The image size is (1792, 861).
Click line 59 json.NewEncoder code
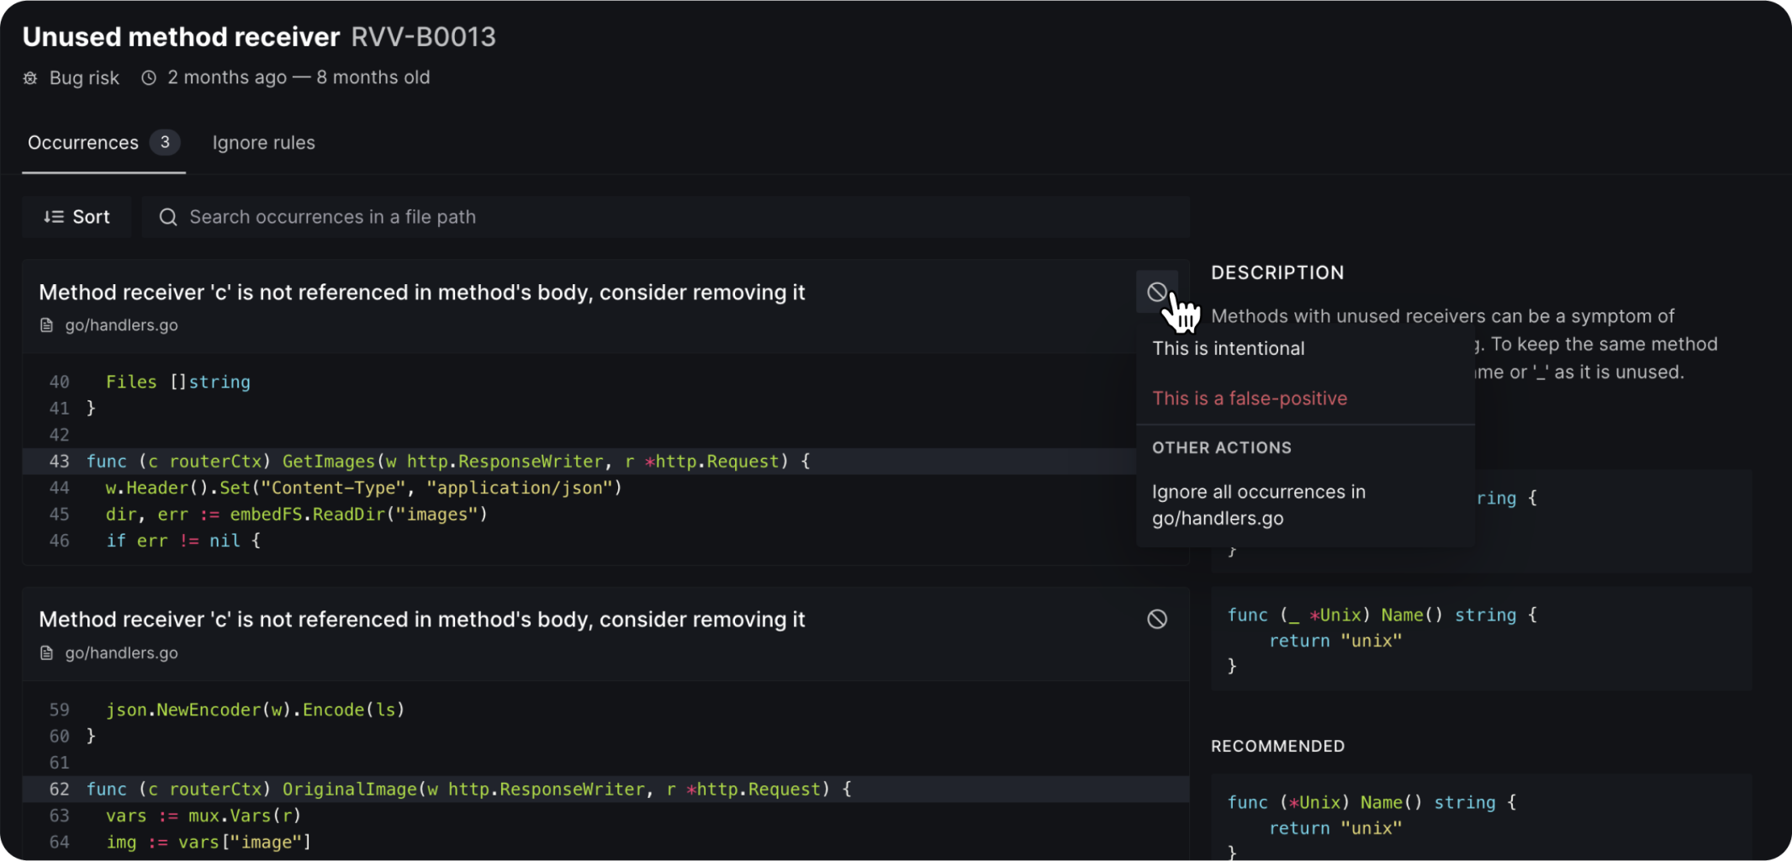(x=255, y=710)
